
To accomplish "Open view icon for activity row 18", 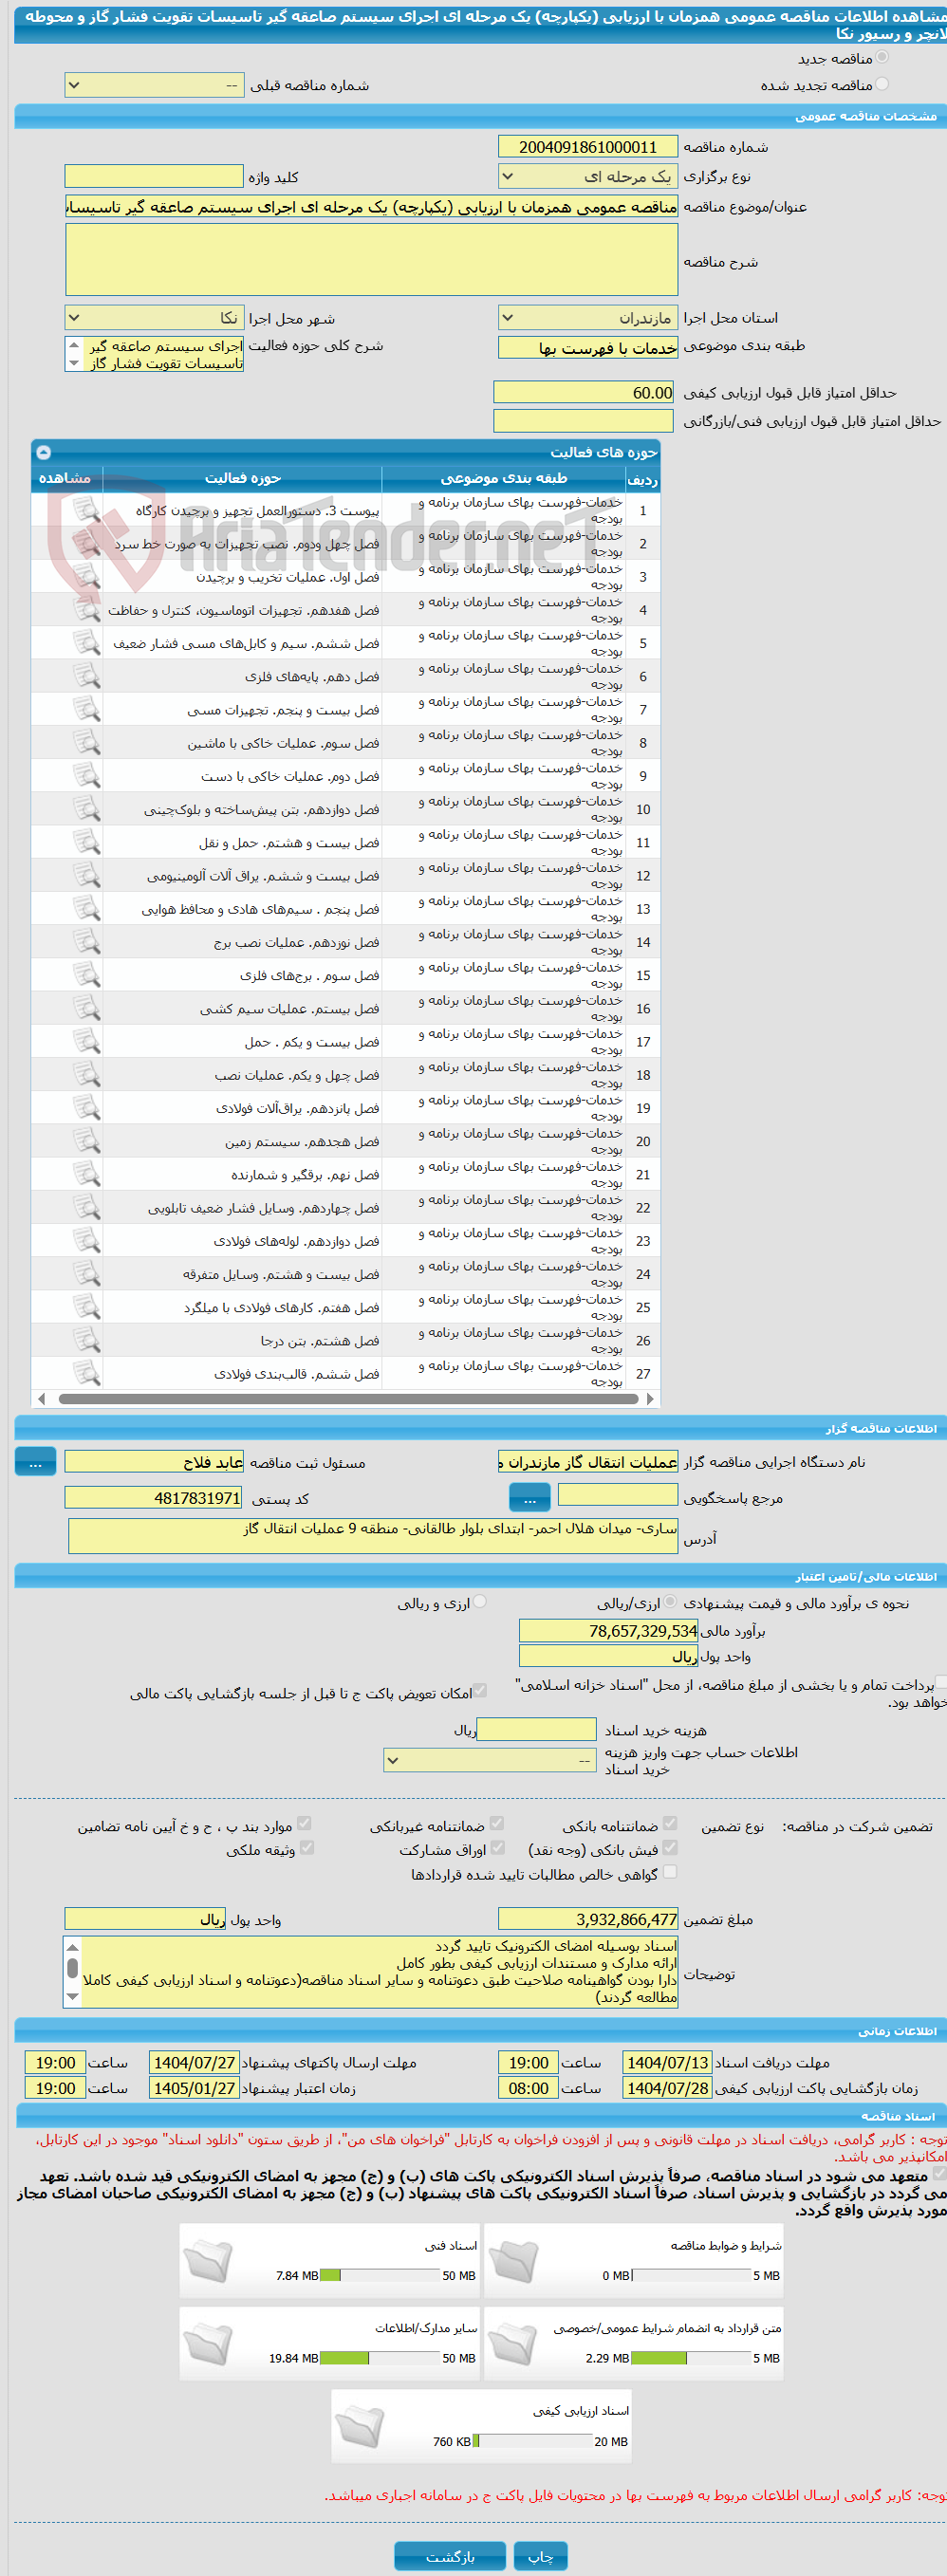I will tap(86, 1075).
